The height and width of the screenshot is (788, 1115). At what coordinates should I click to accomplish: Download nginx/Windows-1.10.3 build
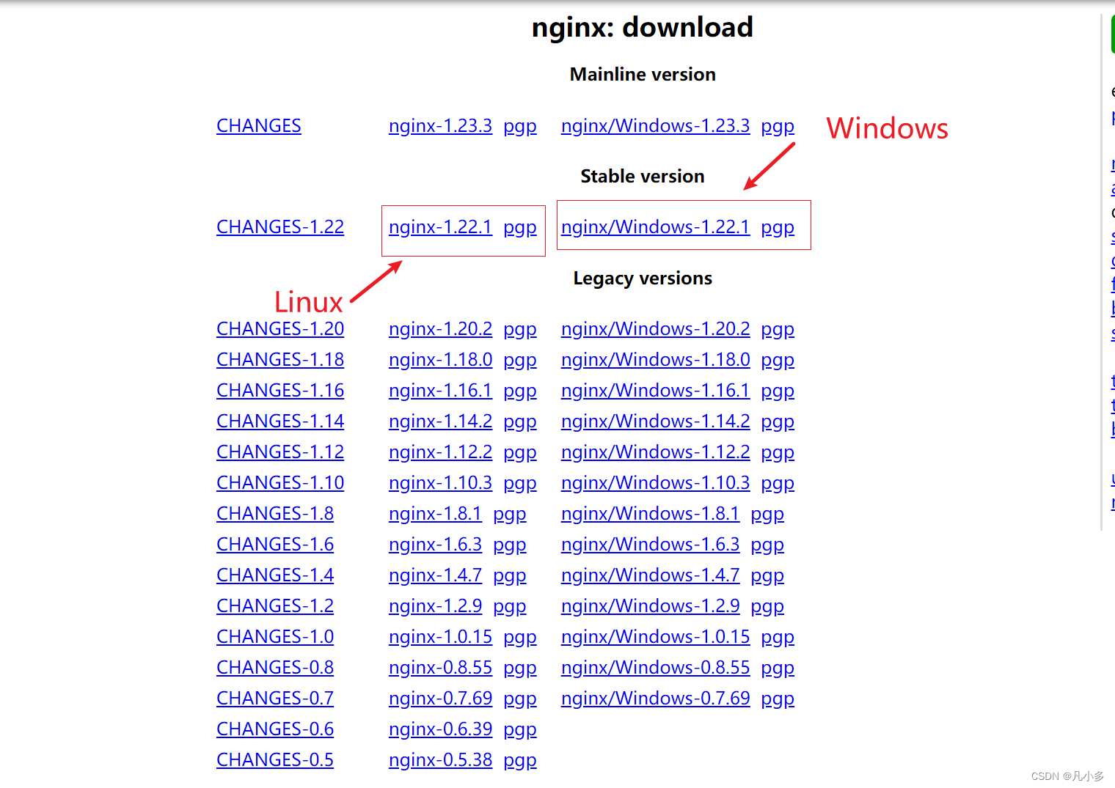point(655,483)
